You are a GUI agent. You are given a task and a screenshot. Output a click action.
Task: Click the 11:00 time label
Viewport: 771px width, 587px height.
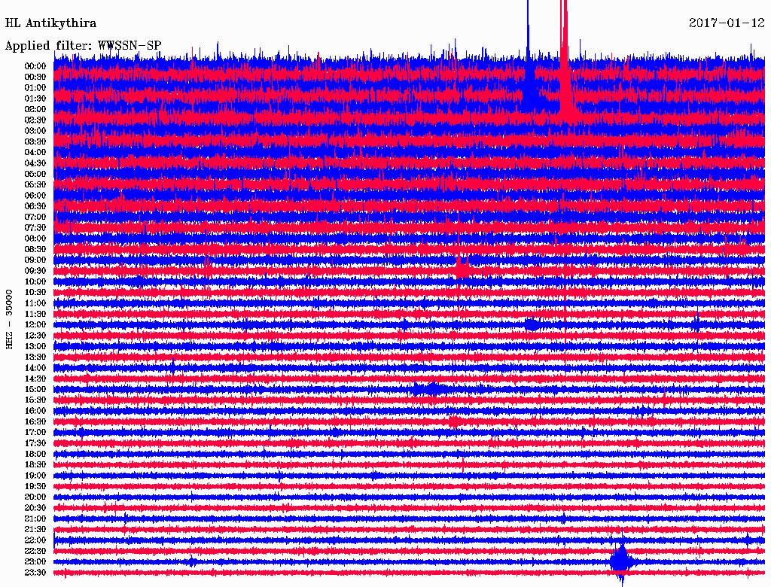coord(35,303)
